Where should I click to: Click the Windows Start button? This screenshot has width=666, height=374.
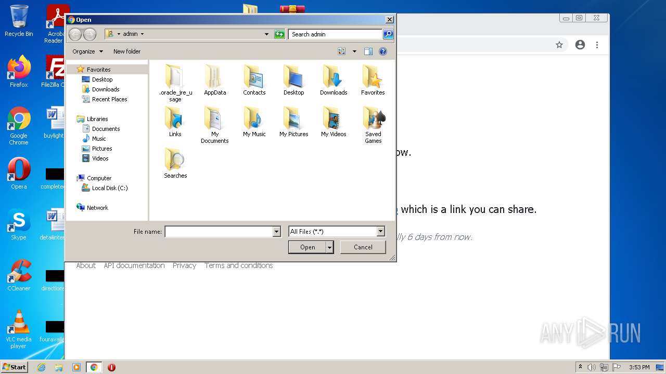(x=14, y=367)
